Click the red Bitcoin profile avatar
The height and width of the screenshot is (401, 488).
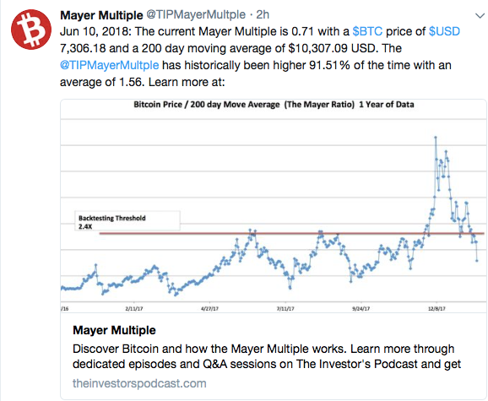coord(31,30)
